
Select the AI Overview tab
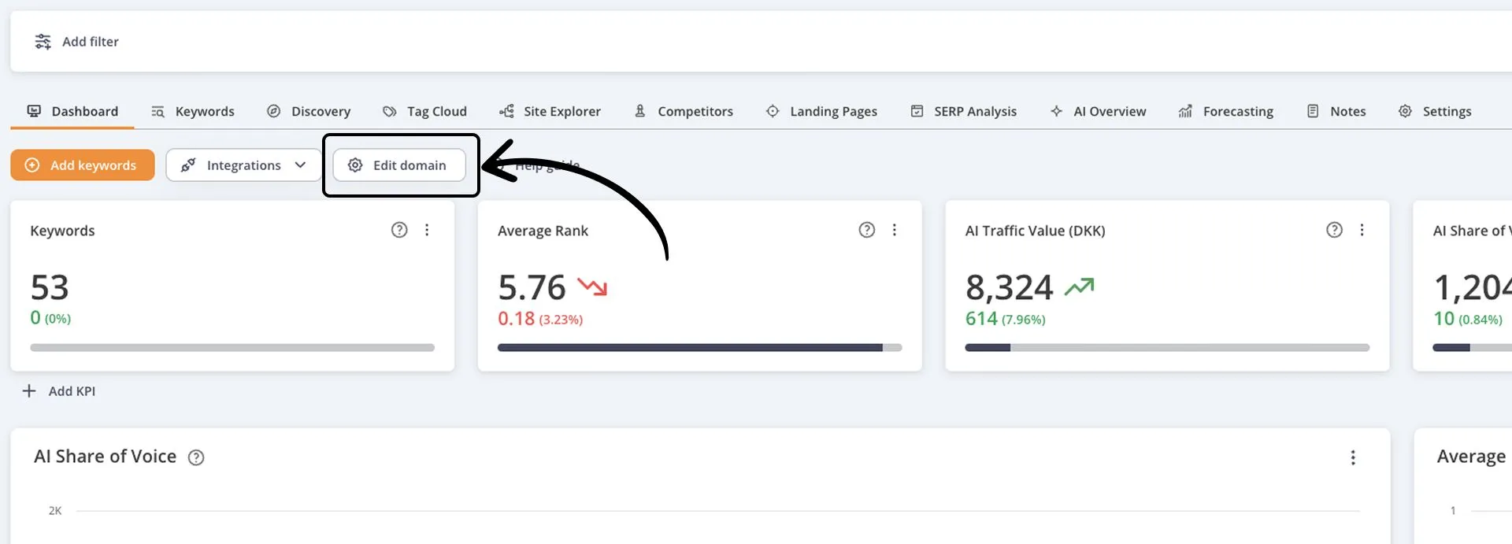coord(1098,112)
